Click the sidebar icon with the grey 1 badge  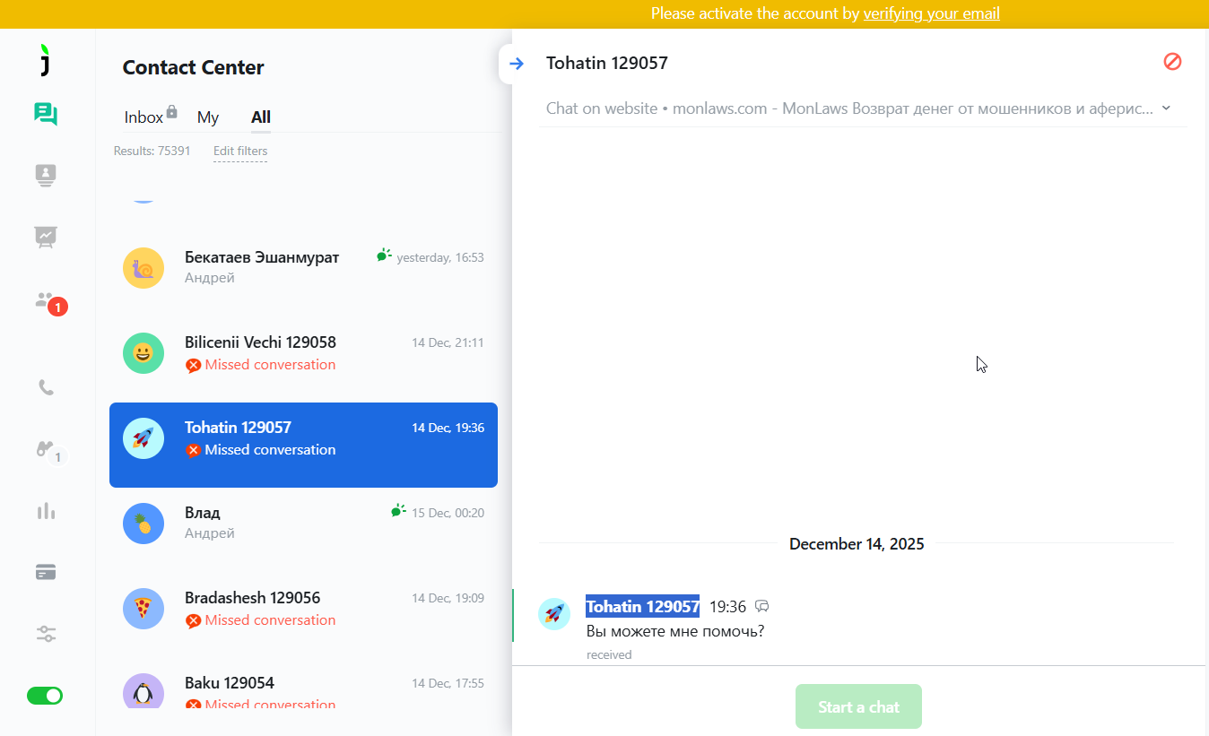coord(49,451)
